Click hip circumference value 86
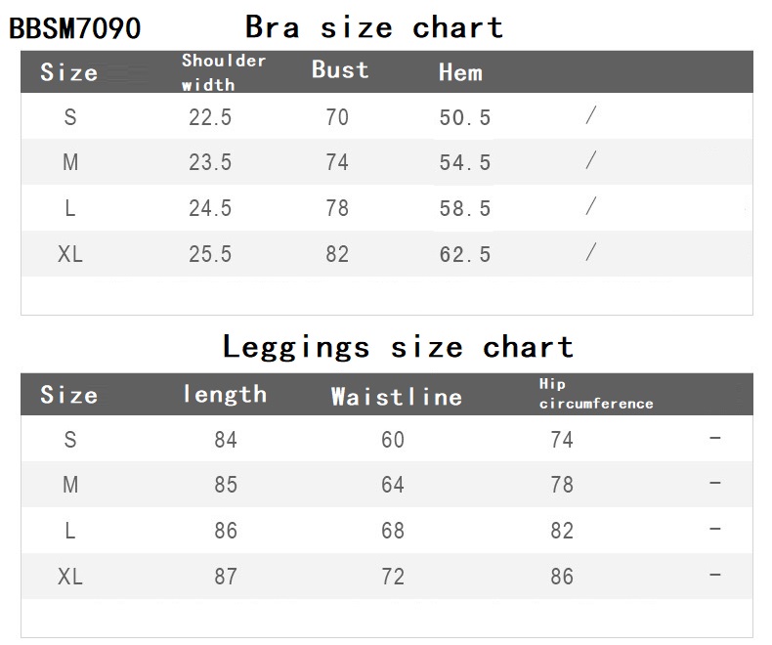 point(562,577)
